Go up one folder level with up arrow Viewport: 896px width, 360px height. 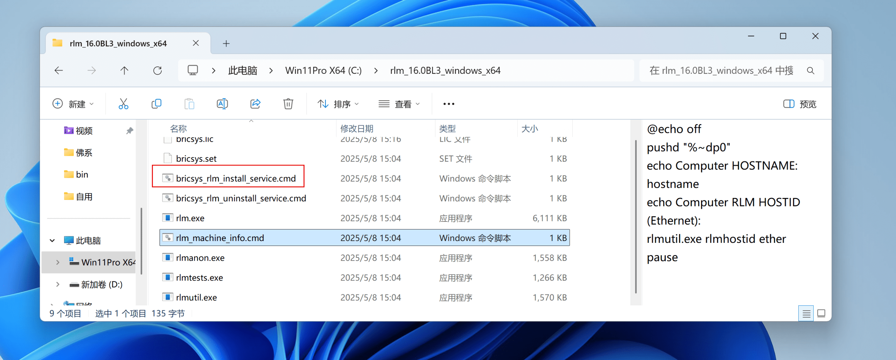tap(124, 71)
